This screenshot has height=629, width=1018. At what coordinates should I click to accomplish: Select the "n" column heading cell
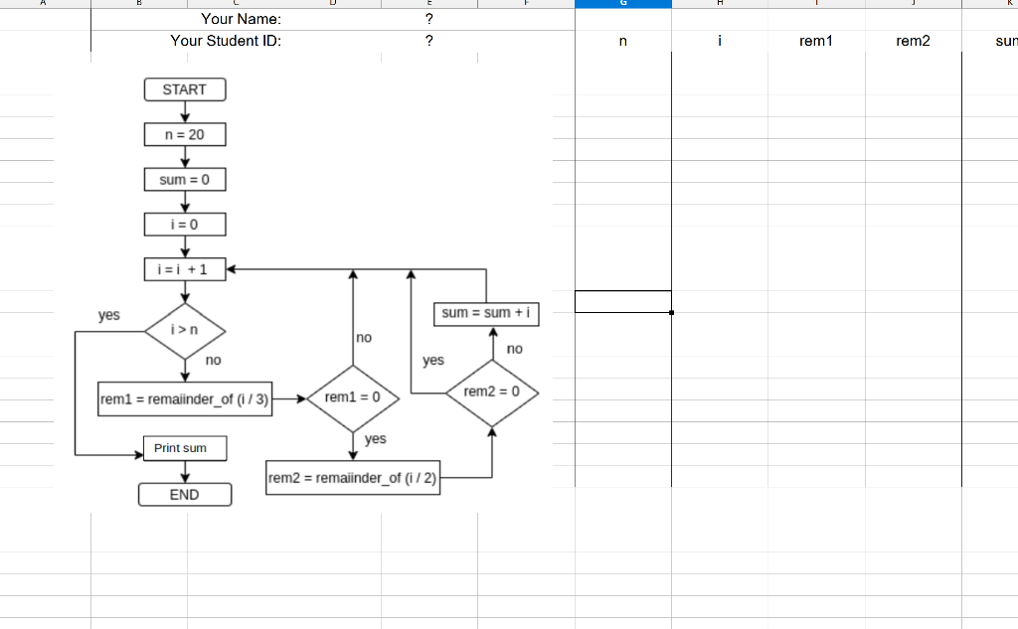coord(622,41)
